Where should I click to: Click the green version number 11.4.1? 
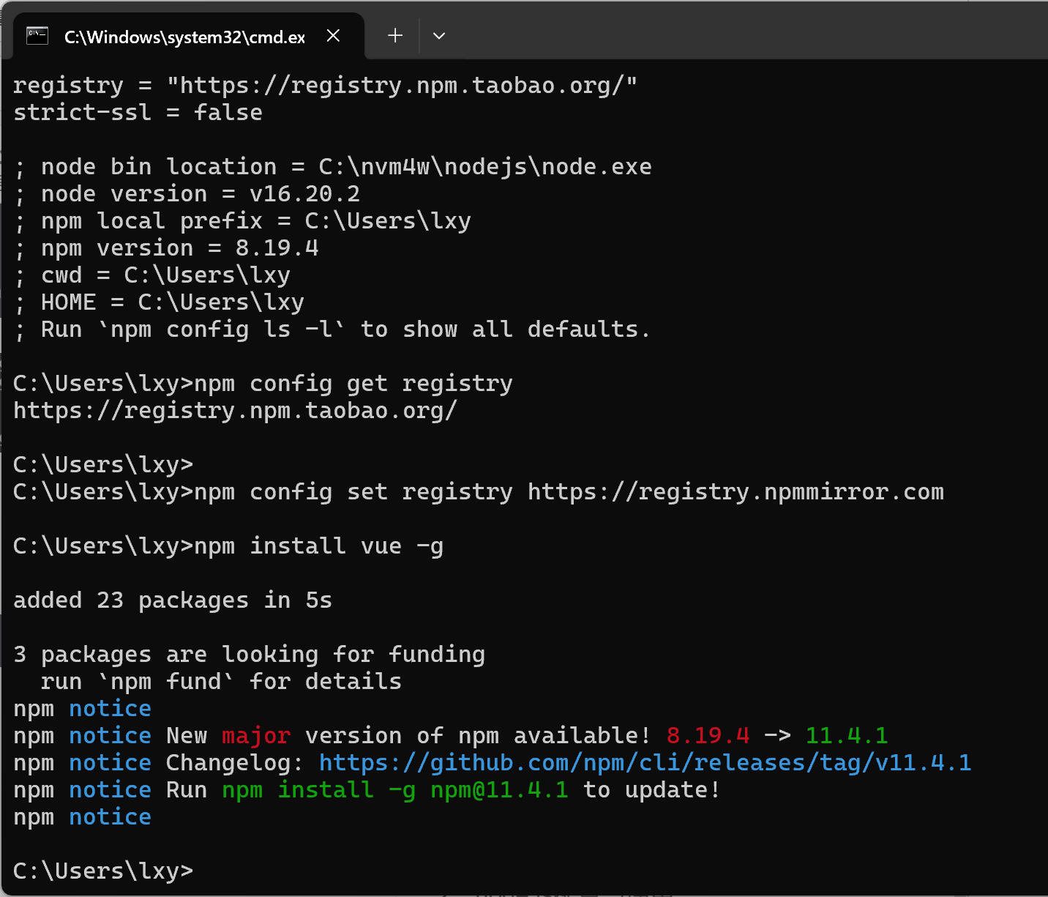click(x=847, y=736)
